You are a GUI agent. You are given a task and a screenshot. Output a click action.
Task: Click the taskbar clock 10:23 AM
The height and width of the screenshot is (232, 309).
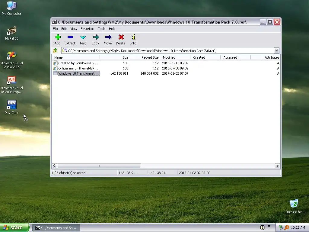298,227
